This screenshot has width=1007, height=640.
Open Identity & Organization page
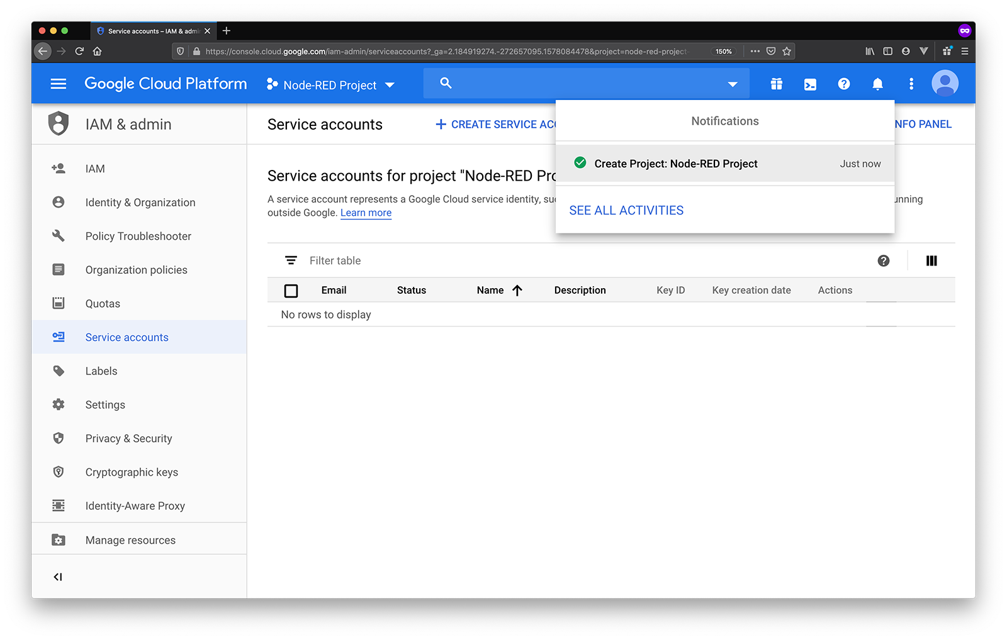click(139, 203)
